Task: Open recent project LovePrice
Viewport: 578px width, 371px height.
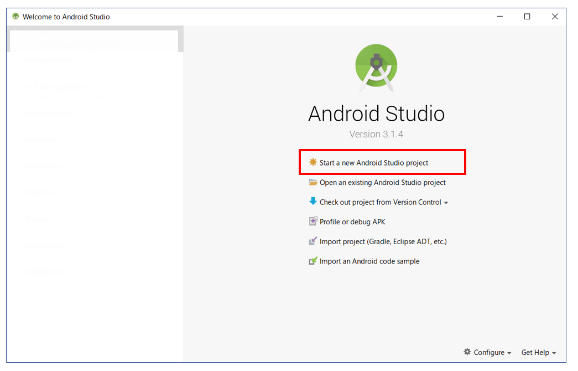Action: [x=95, y=39]
